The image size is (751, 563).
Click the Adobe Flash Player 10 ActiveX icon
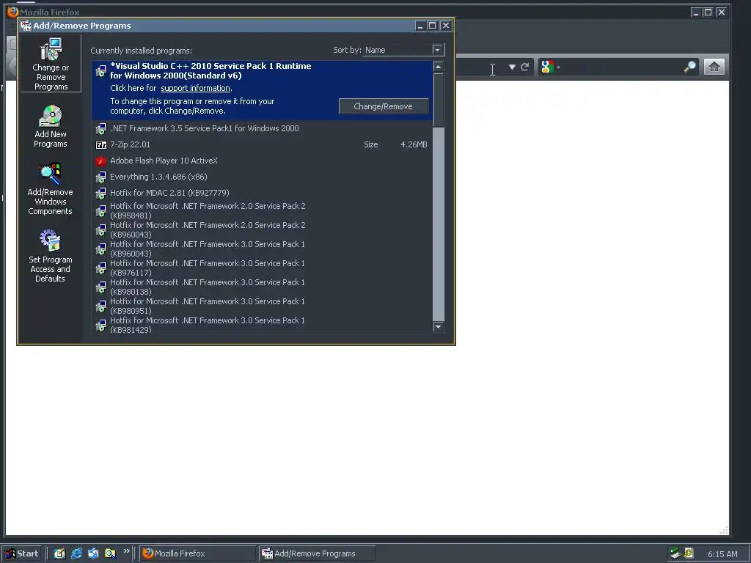coord(100,161)
